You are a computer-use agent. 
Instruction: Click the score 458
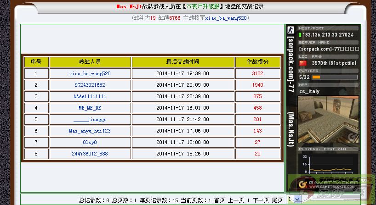(x=257, y=108)
